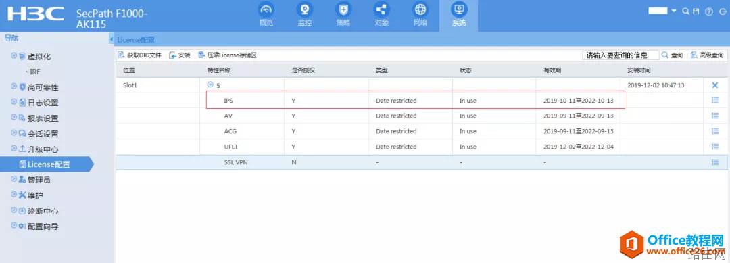Click 高可靠性 shield icon
Viewport: 730px width, 263px height.
tap(22, 87)
